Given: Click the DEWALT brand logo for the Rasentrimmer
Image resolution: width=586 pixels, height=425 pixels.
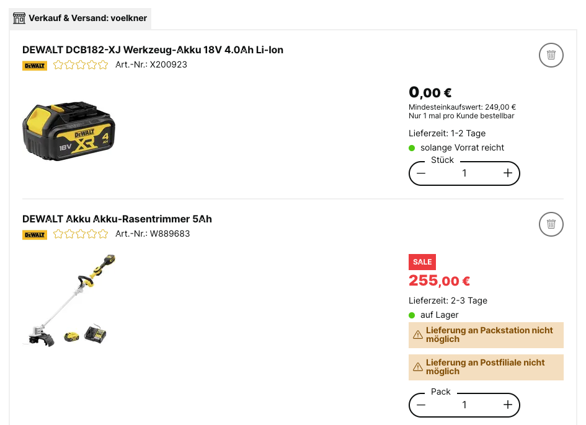Looking at the screenshot, I should [x=35, y=235].
